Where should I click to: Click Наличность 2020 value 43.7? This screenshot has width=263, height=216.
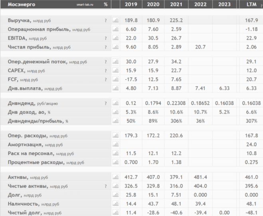[x=153, y=204]
